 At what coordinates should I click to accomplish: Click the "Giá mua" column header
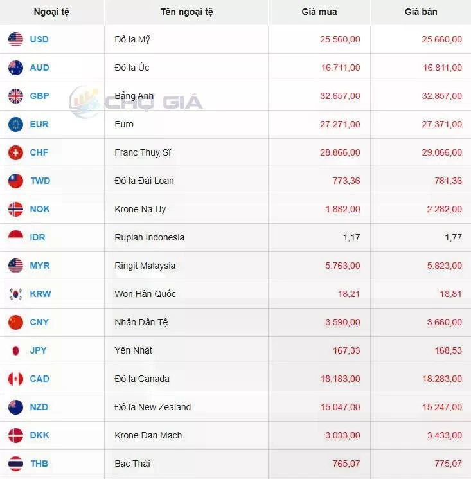[x=319, y=12]
